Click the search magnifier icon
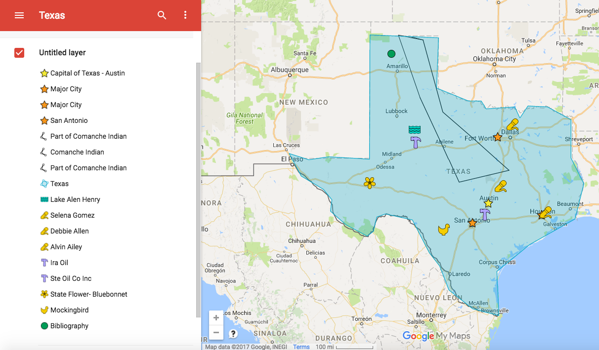The height and width of the screenshot is (350, 599). [162, 15]
